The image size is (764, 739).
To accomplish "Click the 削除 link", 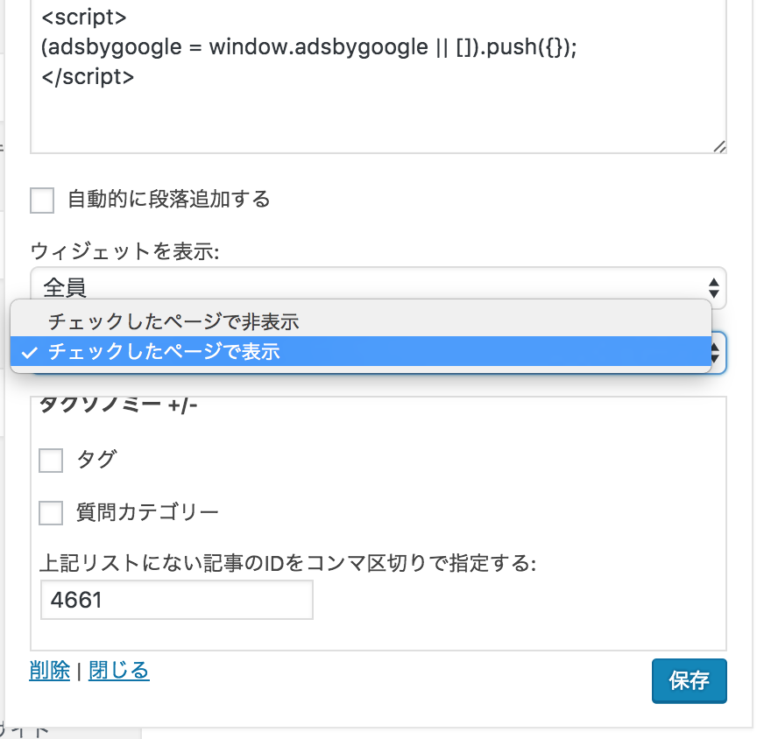I will 50,671.
